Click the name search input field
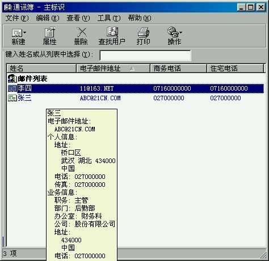 (x=145, y=55)
